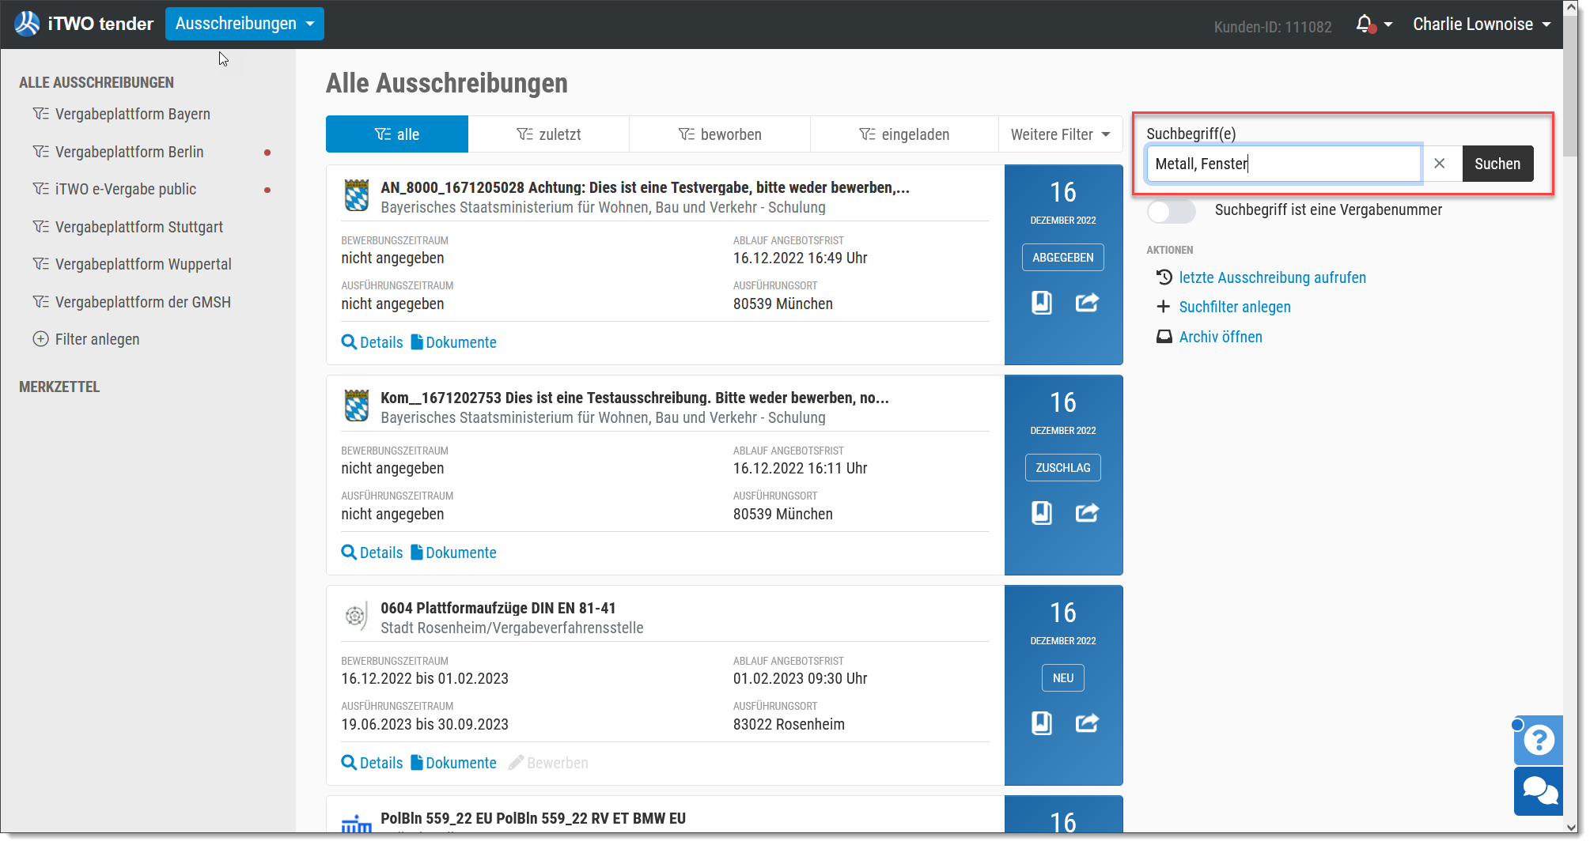Image resolution: width=1590 pixels, height=845 pixels.
Task: Click the Suchen button
Action: (x=1497, y=164)
